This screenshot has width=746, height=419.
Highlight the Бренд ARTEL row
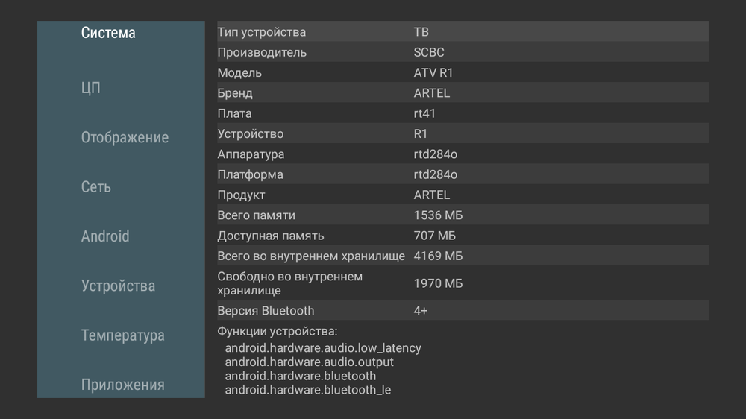tap(463, 93)
